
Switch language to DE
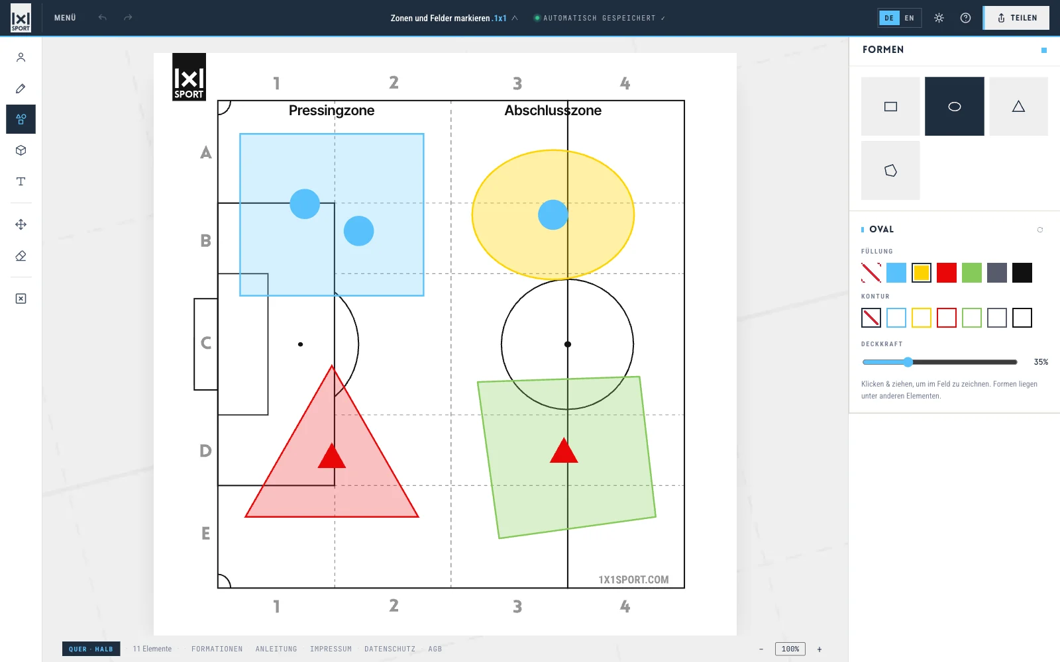pyautogui.click(x=889, y=18)
